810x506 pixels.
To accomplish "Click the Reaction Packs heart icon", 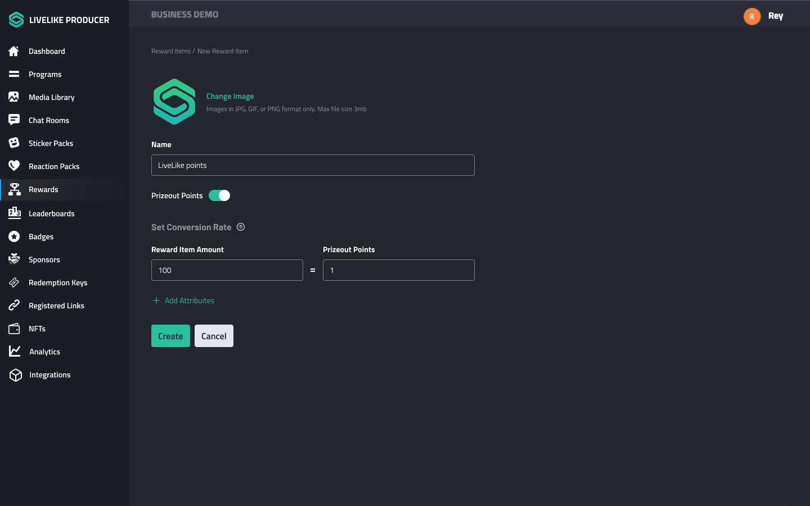I will tap(14, 166).
